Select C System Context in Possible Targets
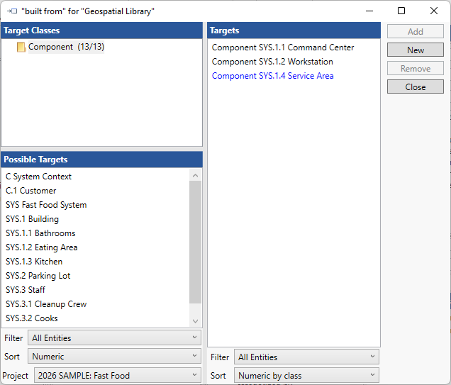451x385 pixels. [x=38, y=177]
